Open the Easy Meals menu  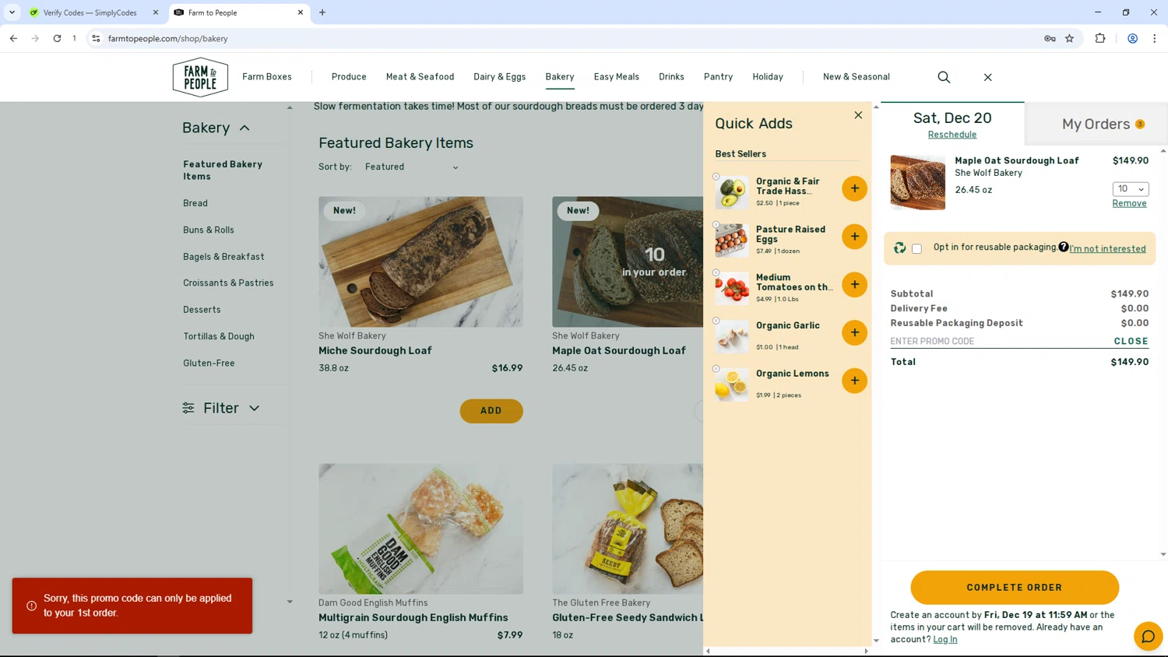coord(616,77)
